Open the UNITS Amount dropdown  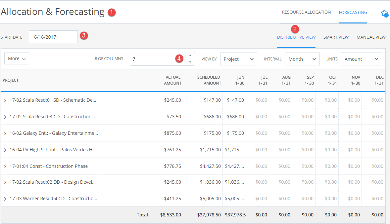click(361, 58)
